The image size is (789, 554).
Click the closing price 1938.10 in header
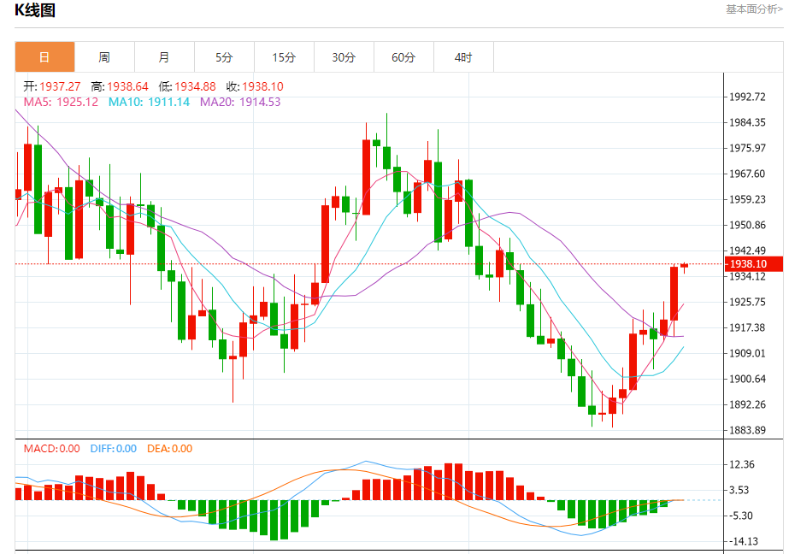(x=262, y=86)
